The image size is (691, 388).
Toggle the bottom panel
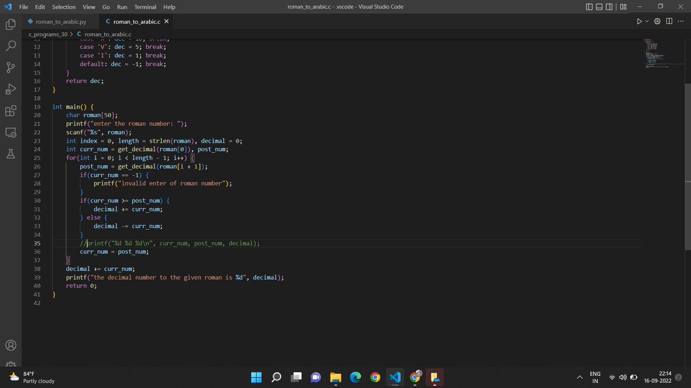click(x=599, y=7)
